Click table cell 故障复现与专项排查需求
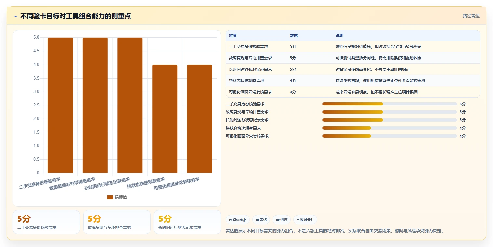Screen dimensions: 493x247 [x=250, y=58]
